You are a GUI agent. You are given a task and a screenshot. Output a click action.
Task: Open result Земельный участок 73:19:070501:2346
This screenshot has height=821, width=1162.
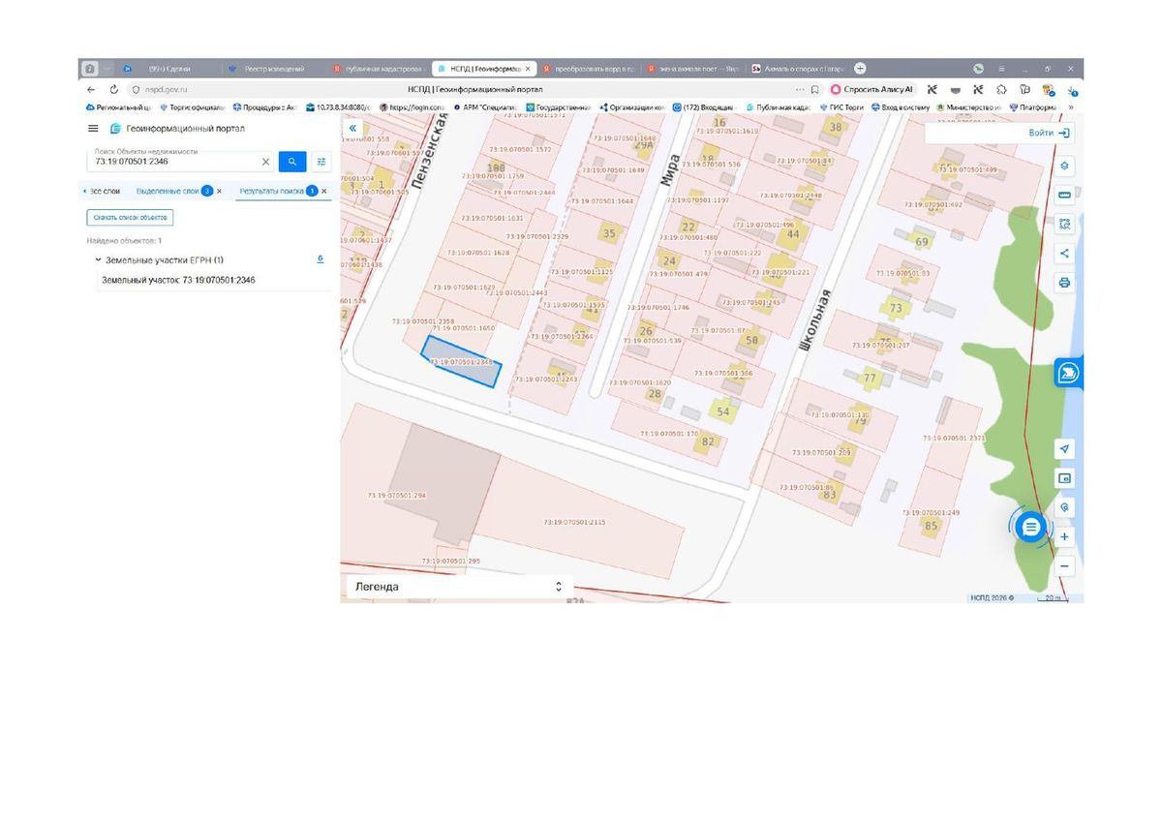(178, 280)
